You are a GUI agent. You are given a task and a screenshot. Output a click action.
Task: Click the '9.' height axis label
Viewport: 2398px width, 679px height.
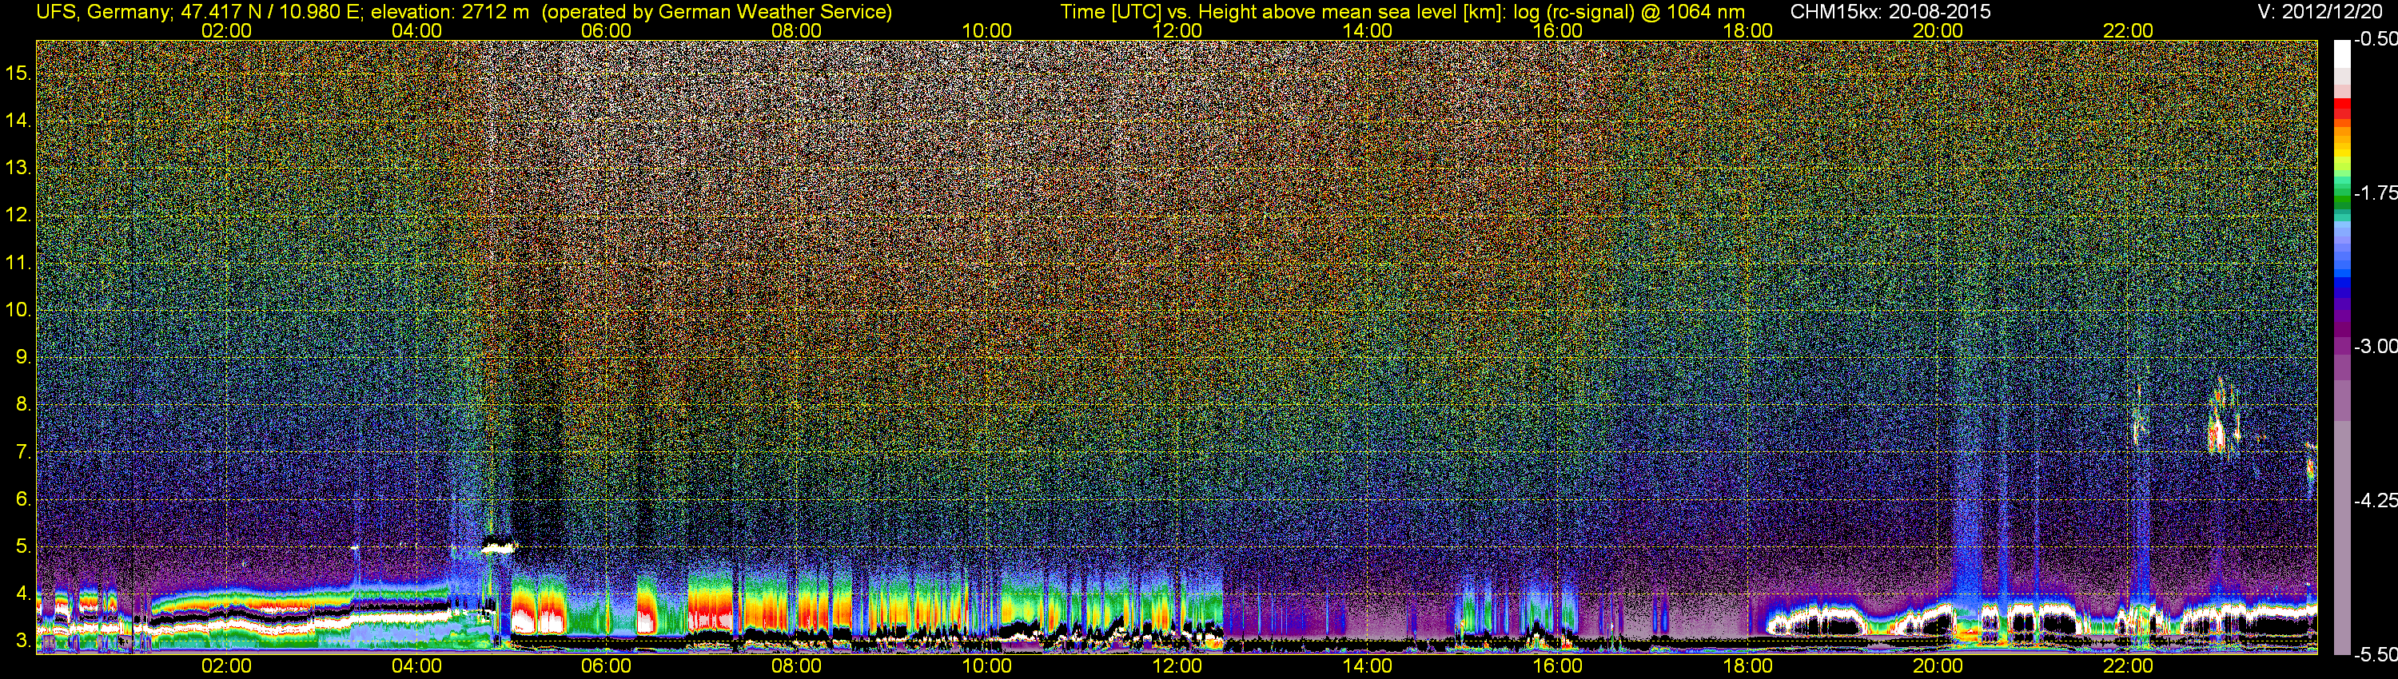[x=23, y=357]
